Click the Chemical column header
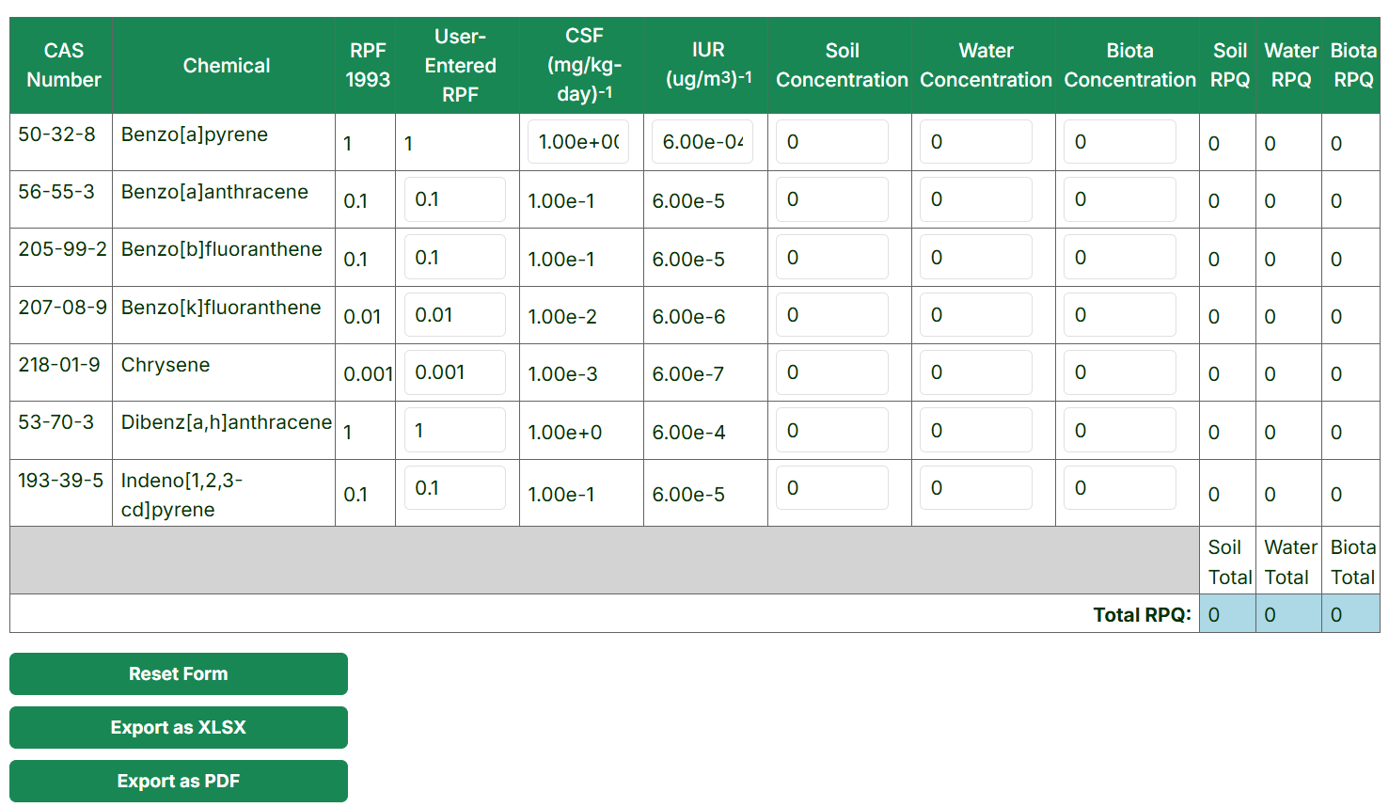Viewport: 1389px width, 807px height. [x=226, y=66]
